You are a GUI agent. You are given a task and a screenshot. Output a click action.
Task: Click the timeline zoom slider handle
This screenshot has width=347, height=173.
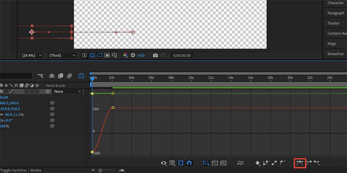pyautogui.click(x=100, y=170)
